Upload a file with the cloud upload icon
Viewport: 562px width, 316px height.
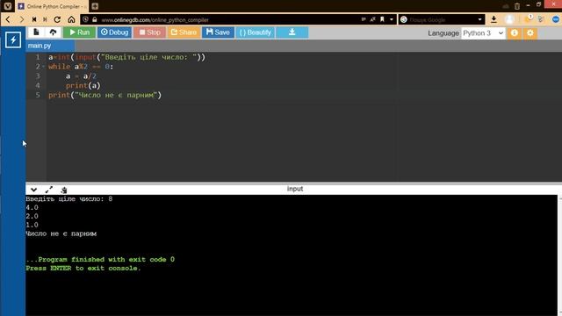pos(53,32)
